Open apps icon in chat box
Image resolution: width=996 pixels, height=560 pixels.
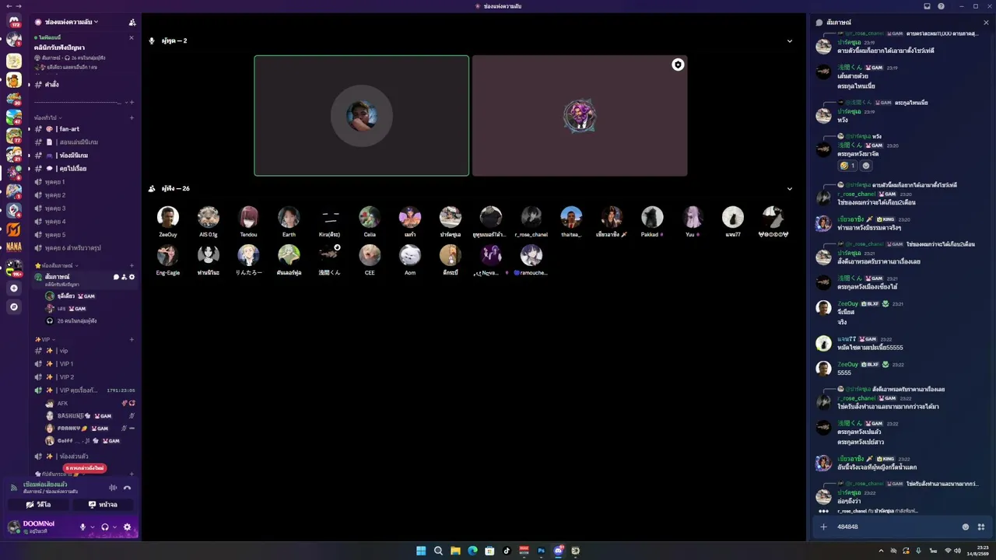point(981,527)
